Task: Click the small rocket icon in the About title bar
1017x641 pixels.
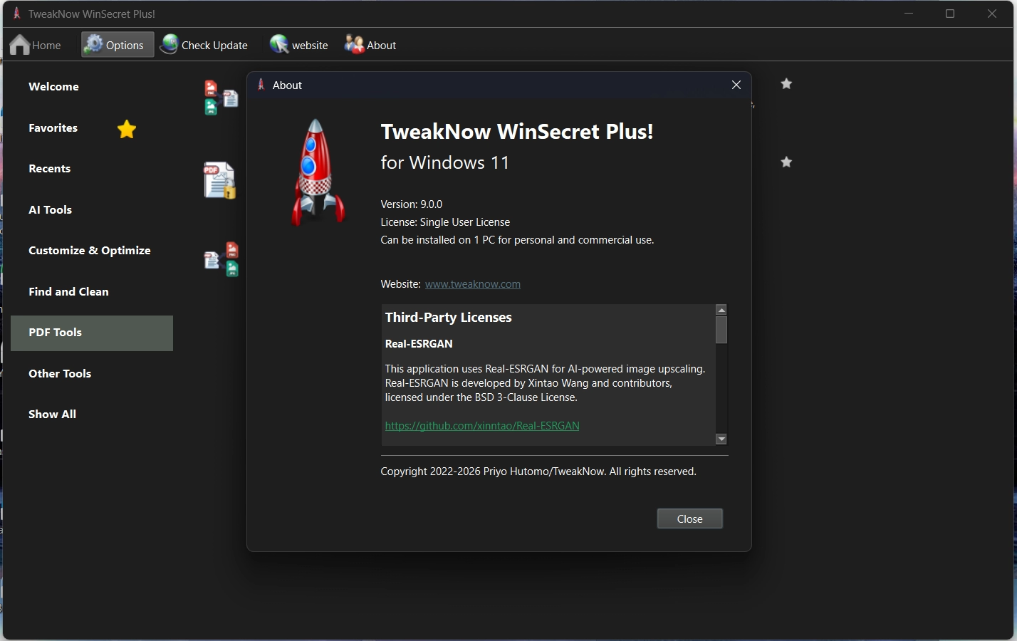Action: (x=261, y=85)
